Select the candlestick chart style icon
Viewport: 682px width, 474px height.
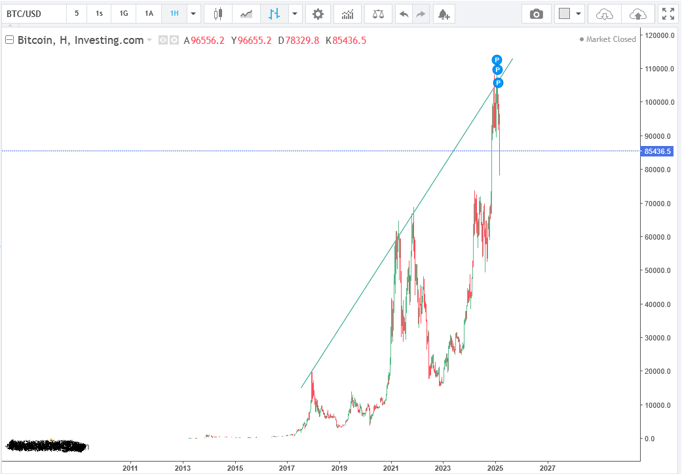click(x=218, y=14)
